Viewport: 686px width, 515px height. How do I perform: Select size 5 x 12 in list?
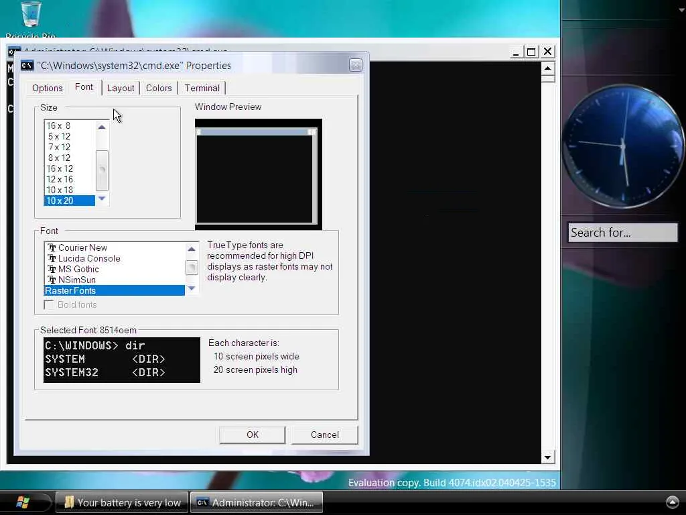pyautogui.click(x=70, y=136)
